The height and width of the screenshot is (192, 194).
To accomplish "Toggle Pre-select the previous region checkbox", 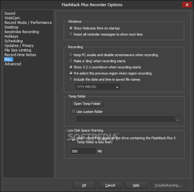I will 71,73.
